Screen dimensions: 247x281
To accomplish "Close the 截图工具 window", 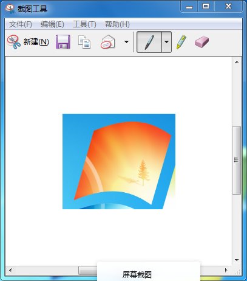I will click(x=228, y=7).
